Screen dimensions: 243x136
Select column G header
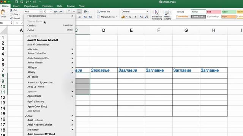click(x=186, y=30)
